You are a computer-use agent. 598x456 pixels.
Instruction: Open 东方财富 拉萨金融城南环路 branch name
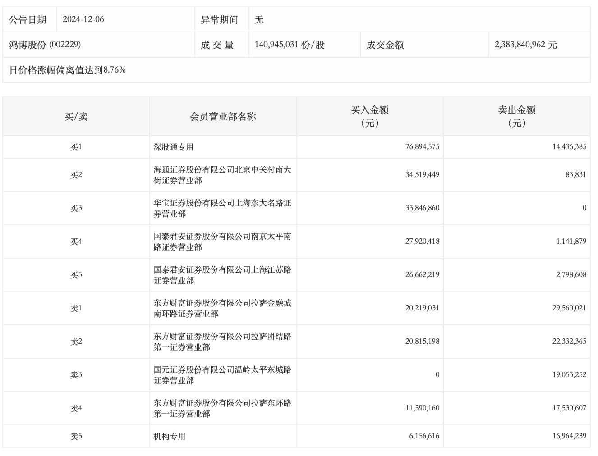click(222, 308)
